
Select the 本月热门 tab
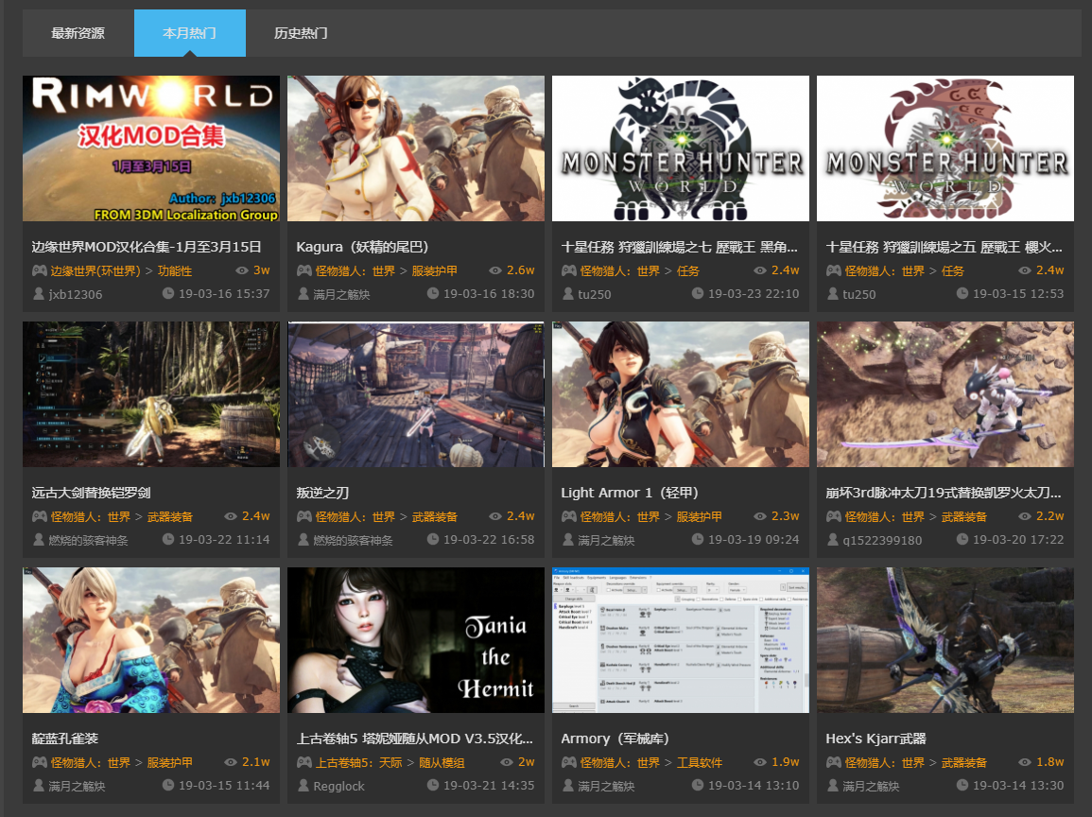pos(189,33)
